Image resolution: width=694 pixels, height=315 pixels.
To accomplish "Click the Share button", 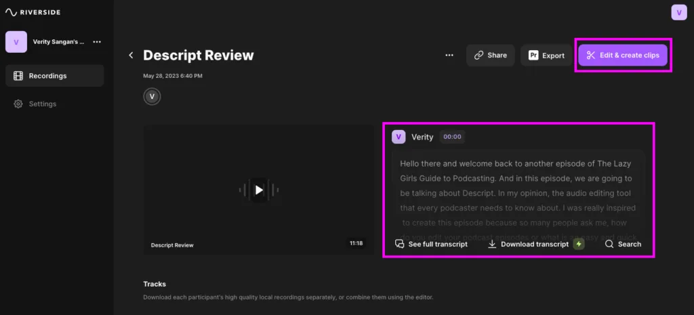I will (x=491, y=56).
